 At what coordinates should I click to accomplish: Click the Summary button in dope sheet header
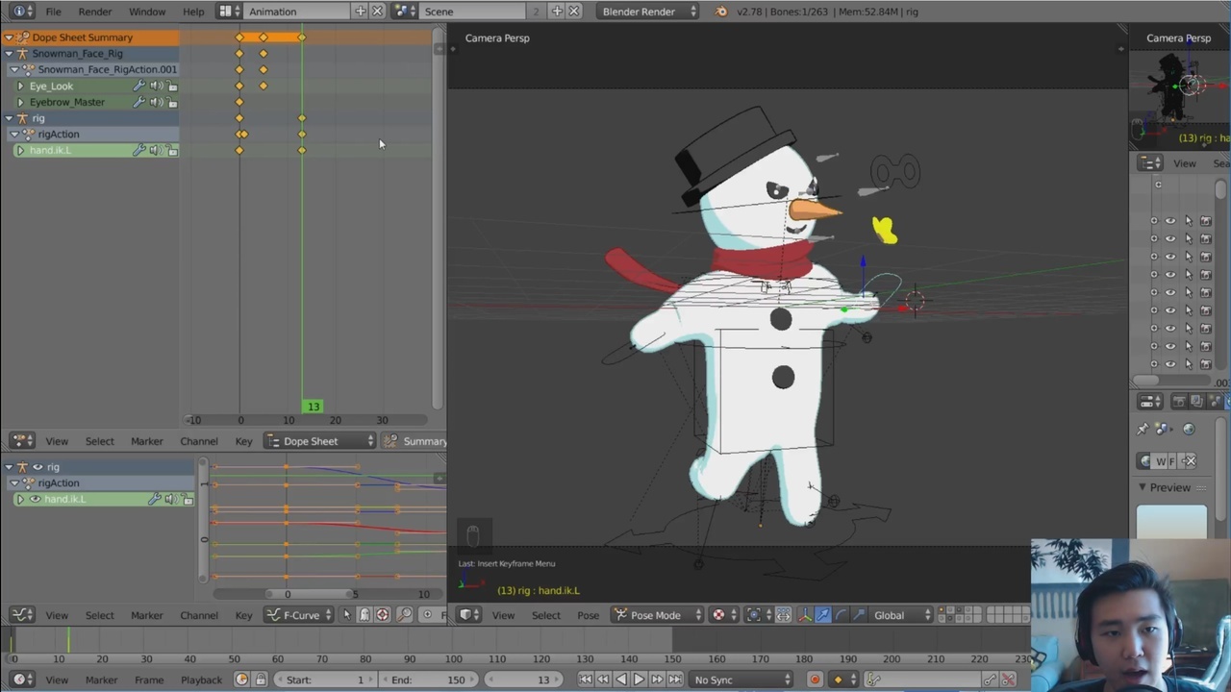(415, 441)
